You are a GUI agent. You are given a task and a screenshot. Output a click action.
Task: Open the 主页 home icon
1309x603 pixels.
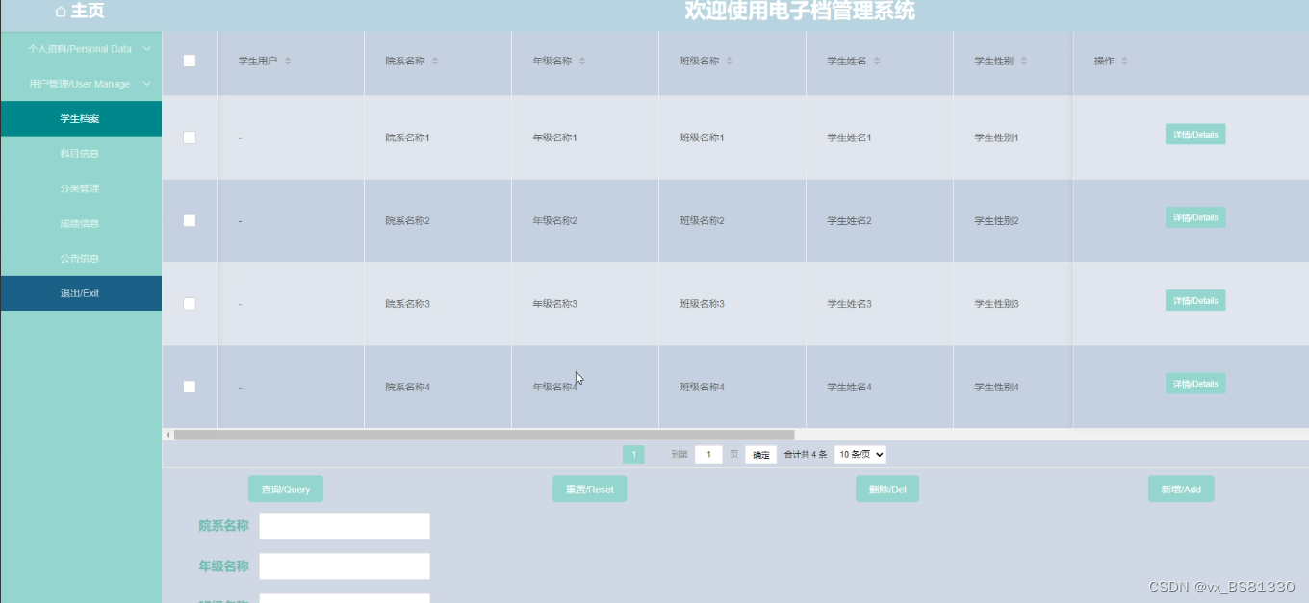(61, 12)
